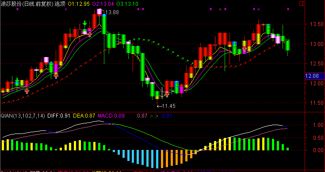Click the green down-arrow signal near 13.50 peak
This screenshot has width=325, height=172.
tap(268, 27)
